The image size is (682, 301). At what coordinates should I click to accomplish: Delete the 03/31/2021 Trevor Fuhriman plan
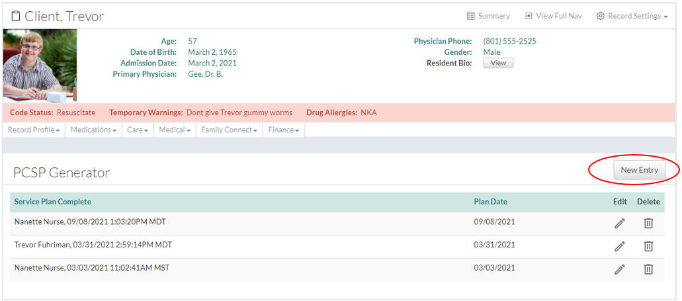click(648, 246)
